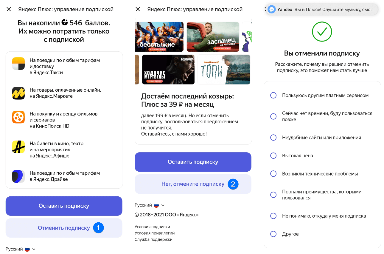Click the KinoPoisk HD app icon
The image size is (384, 254).
tap(18, 117)
